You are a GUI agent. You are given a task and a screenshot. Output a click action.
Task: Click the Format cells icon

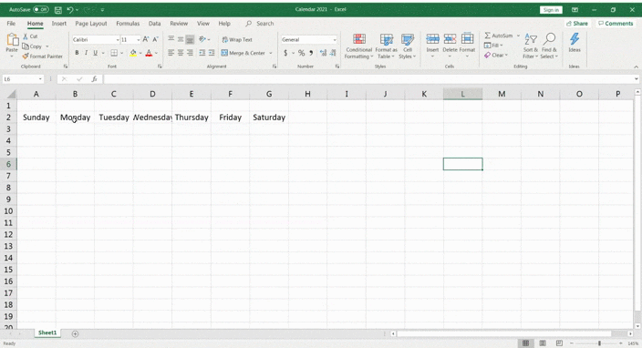pos(467,39)
